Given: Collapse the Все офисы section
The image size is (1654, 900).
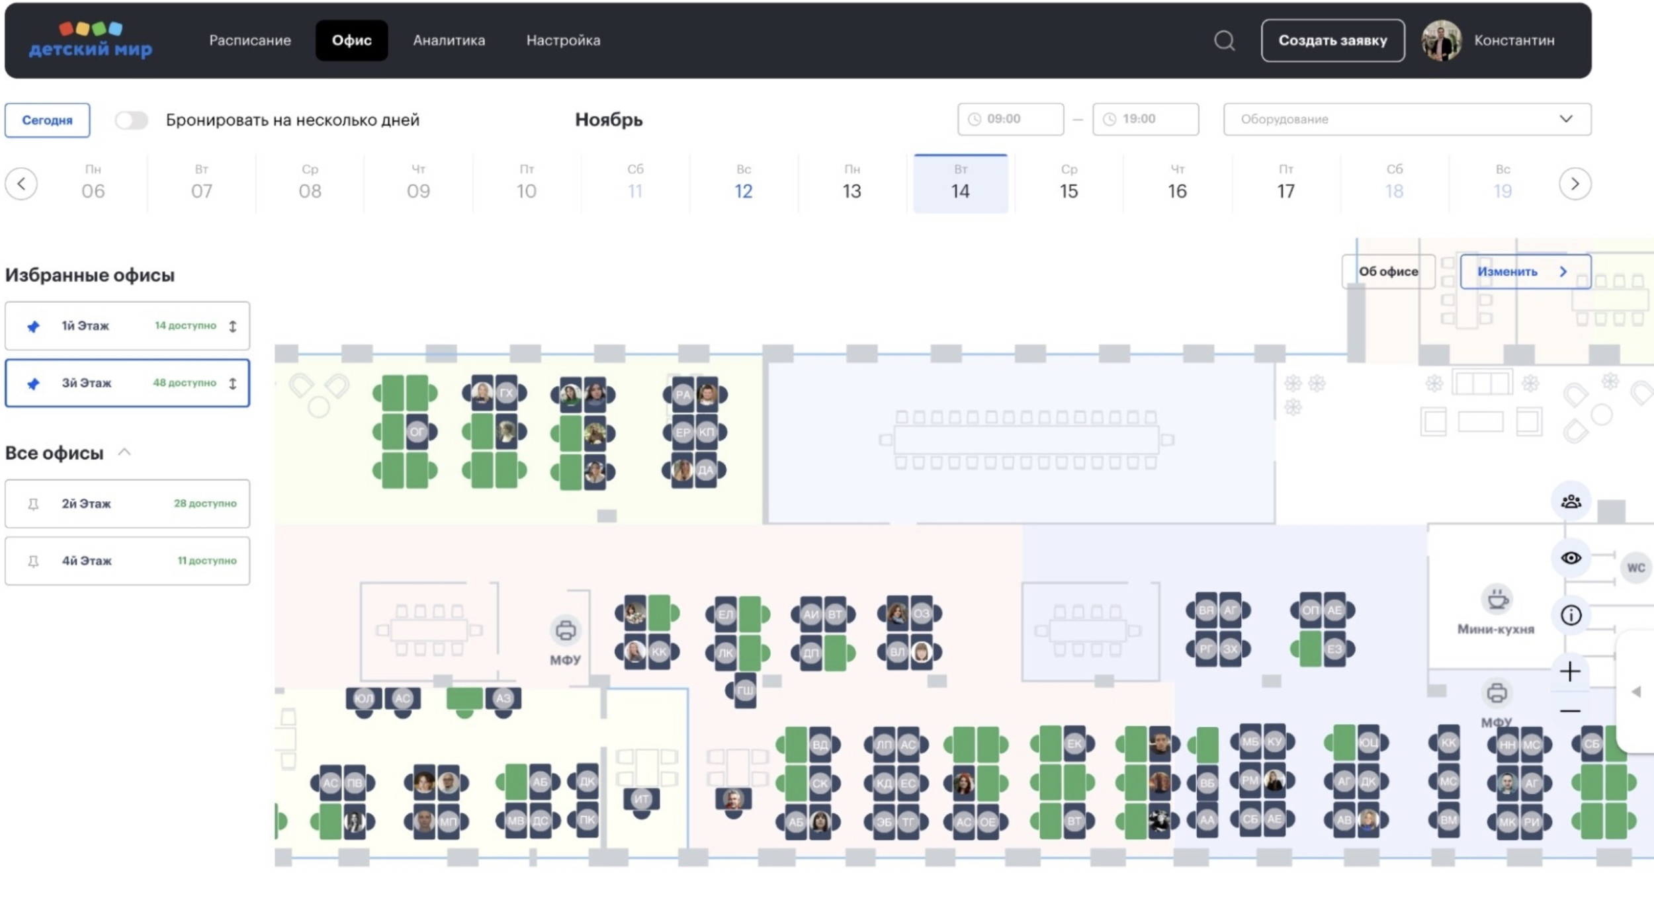Looking at the screenshot, I should click(x=124, y=453).
